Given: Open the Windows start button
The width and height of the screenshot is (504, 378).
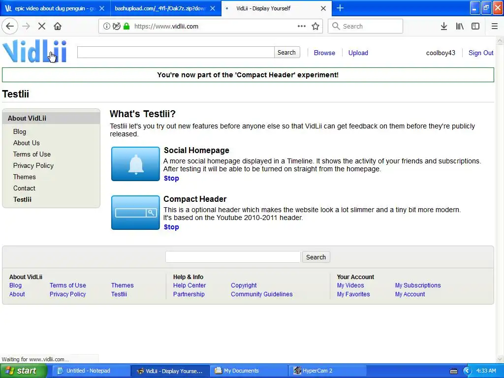Looking at the screenshot, I should pyautogui.click(x=23, y=371).
